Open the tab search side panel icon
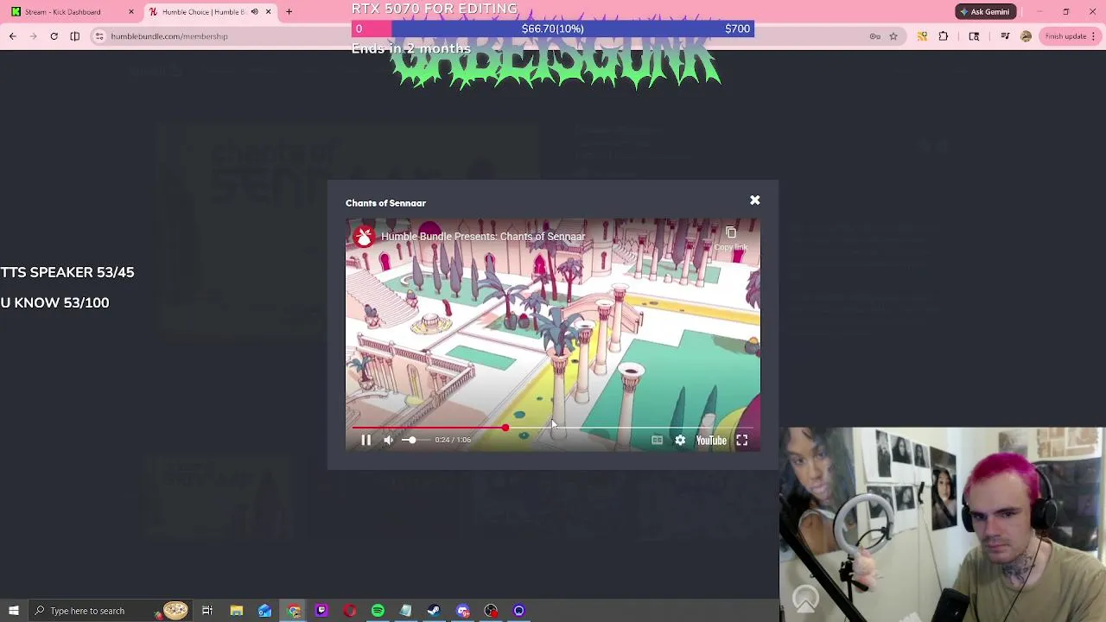Screen dimensions: 1106x622 974,36
